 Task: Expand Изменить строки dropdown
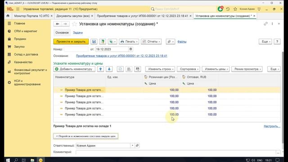[x=160, y=69]
